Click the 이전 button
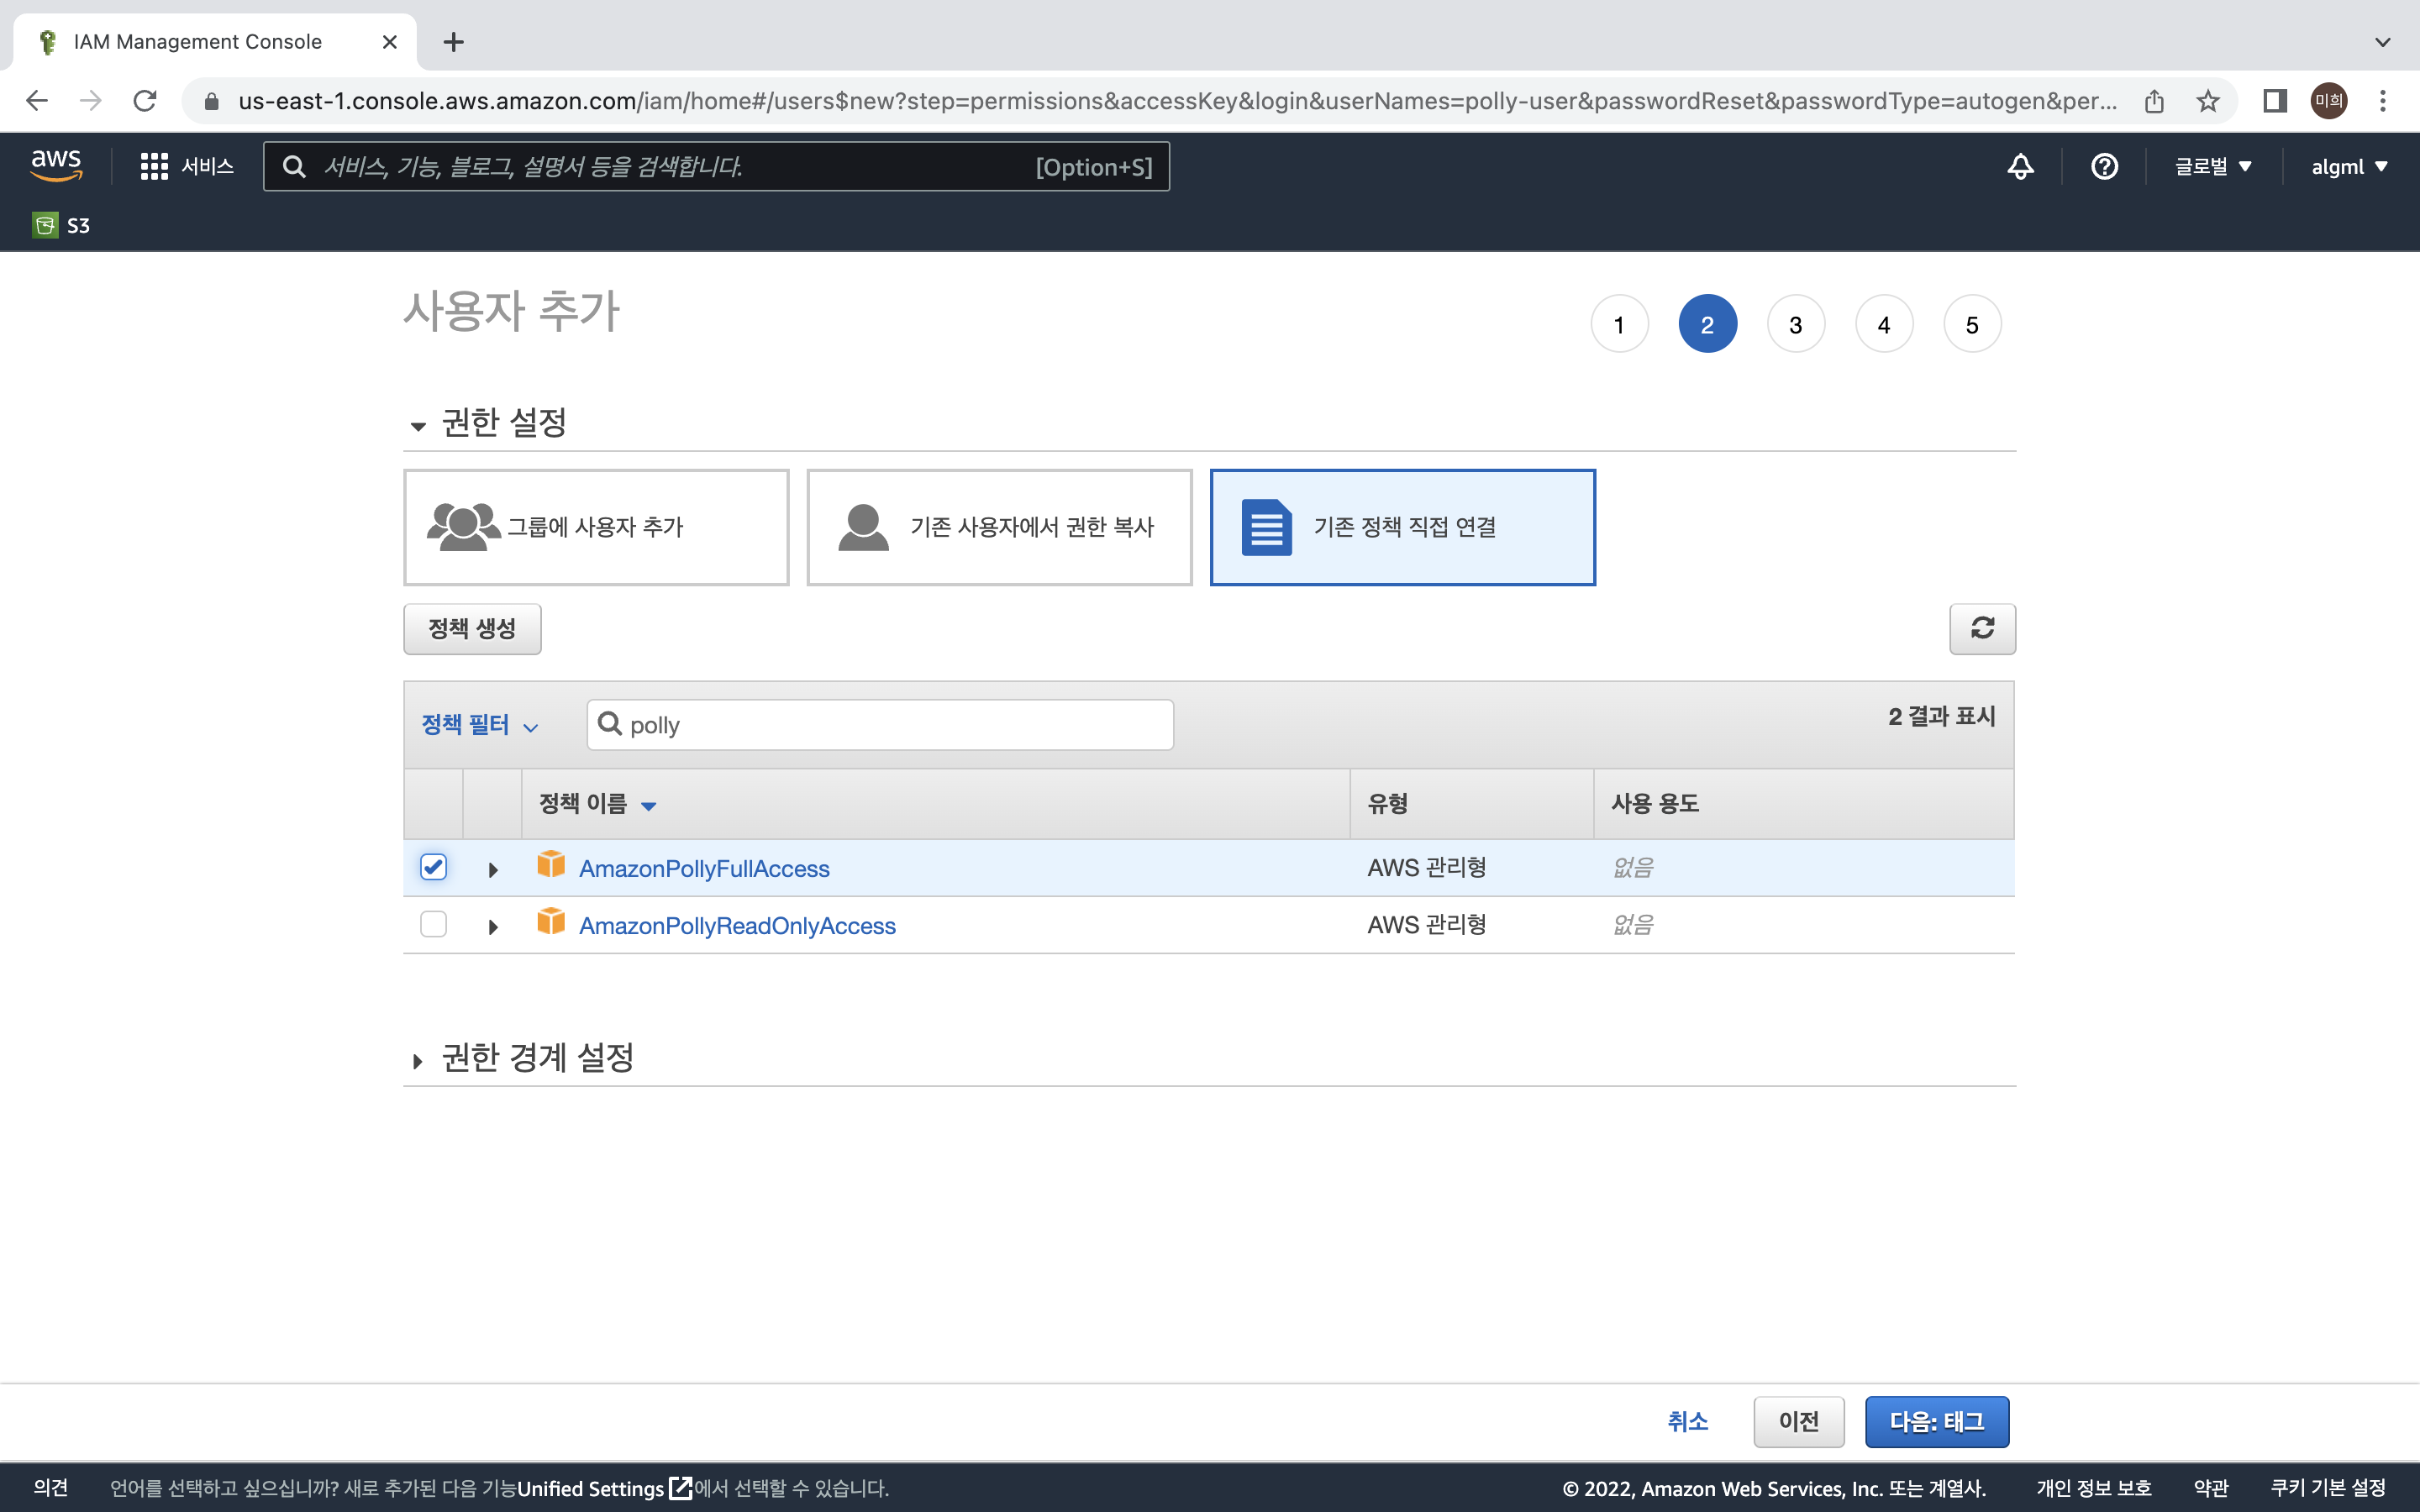Viewport: 2420px width, 1512px height. tap(1798, 1421)
